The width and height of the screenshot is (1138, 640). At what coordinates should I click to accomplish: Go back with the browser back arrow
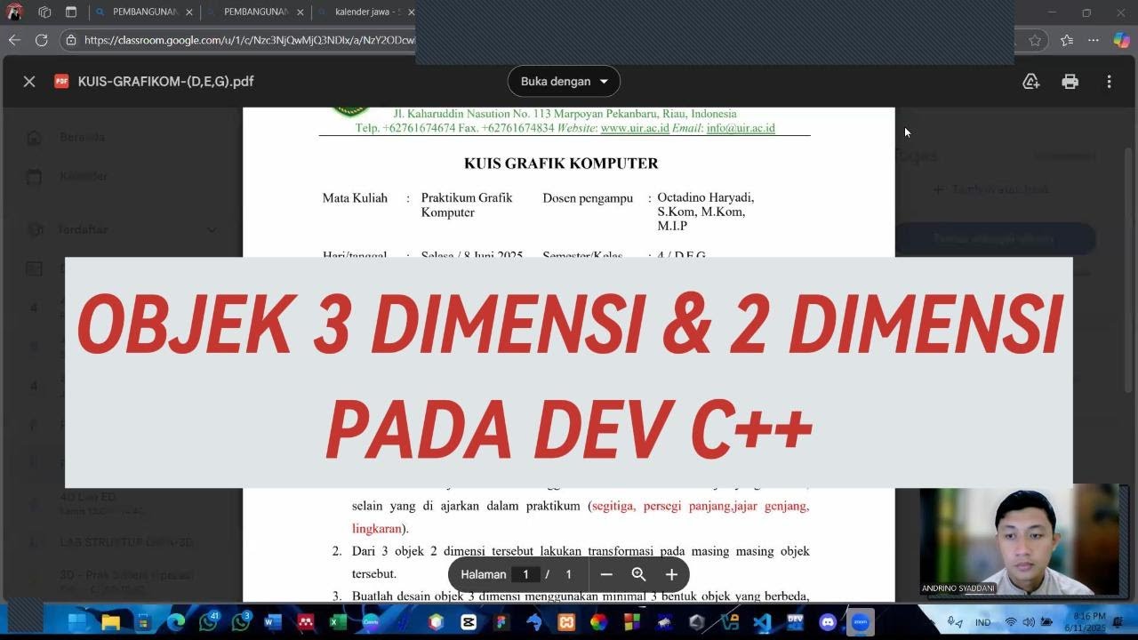[x=13, y=40]
